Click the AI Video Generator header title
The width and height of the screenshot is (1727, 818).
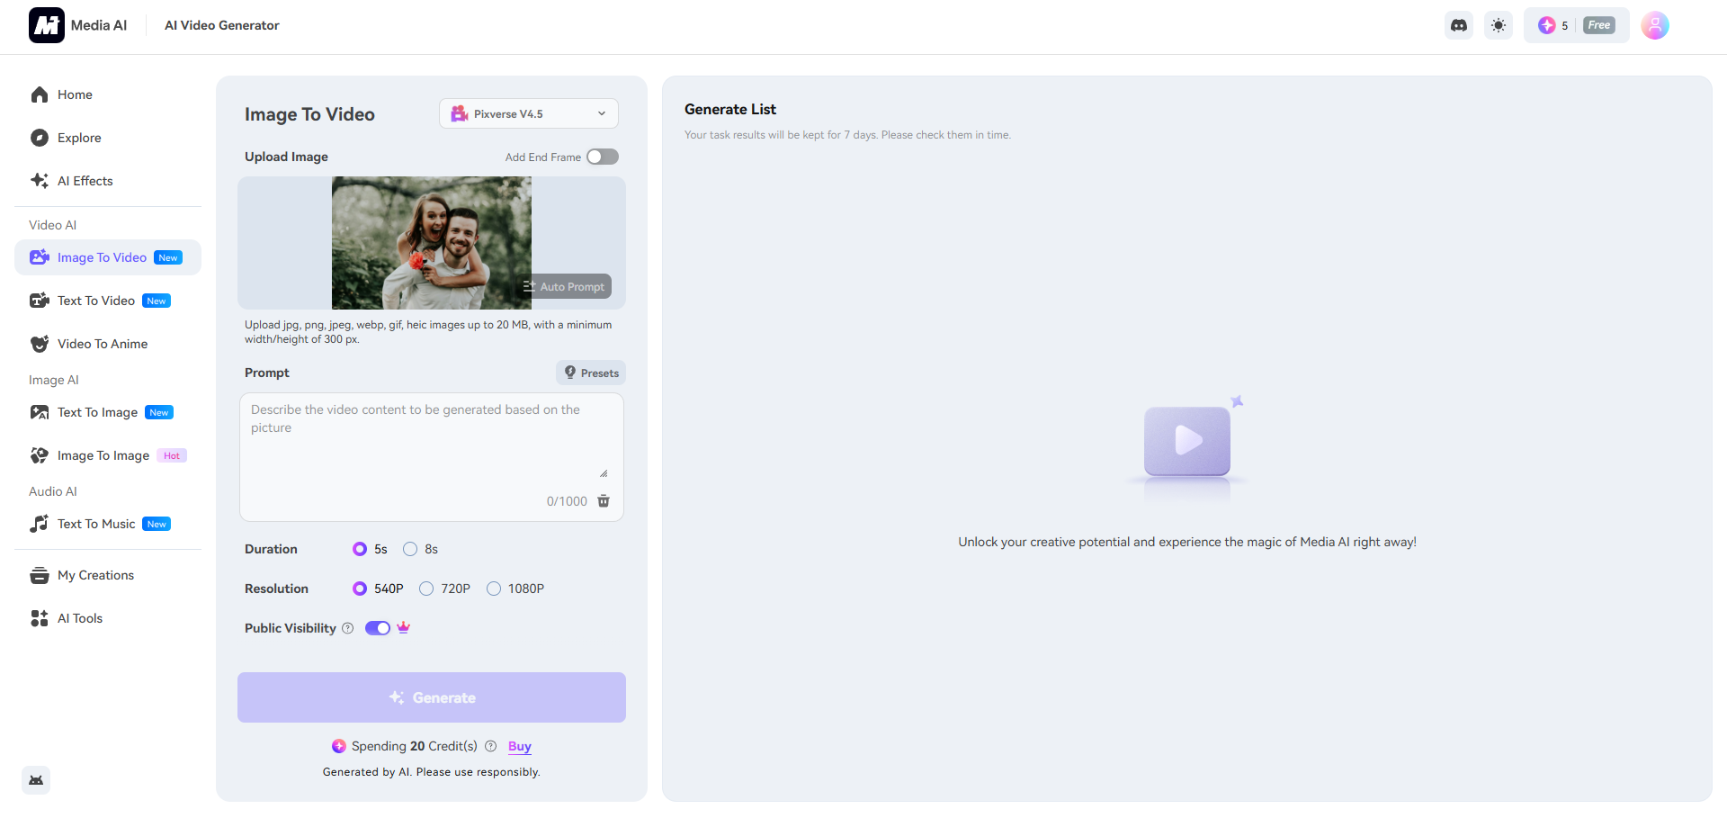(x=222, y=25)
